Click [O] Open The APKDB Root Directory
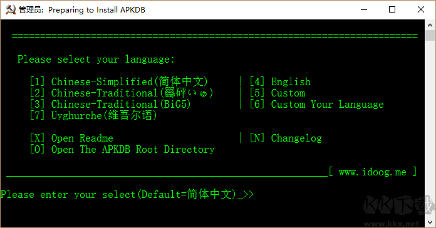Viewport: 436px width, 228px height. [x=122, y=149]
